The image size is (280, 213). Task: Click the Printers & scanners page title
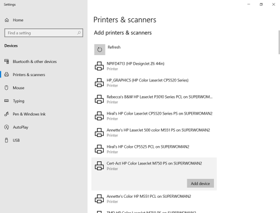pos(125,20)
